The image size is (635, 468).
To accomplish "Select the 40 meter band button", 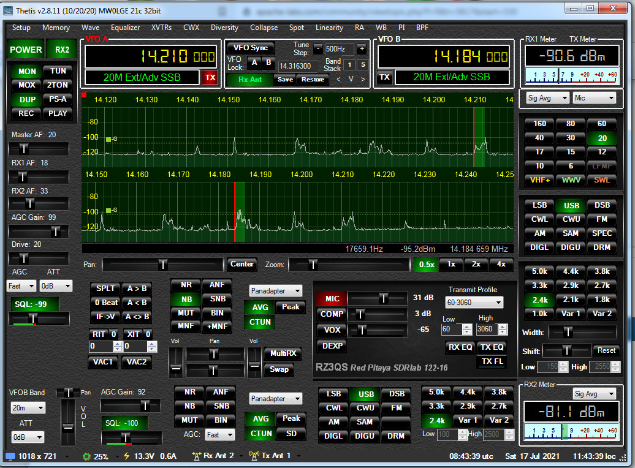I will point(539,138).
